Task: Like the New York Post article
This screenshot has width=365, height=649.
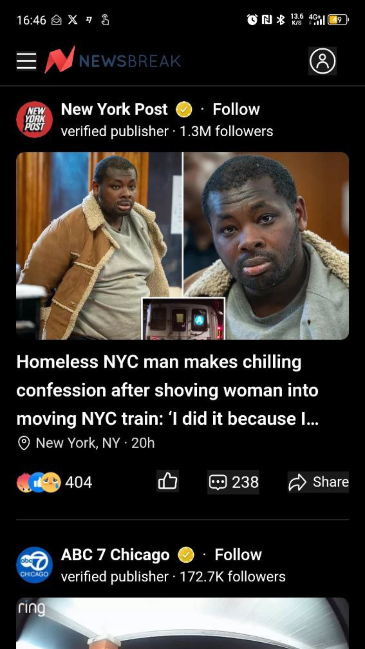Action: [168, 481]
